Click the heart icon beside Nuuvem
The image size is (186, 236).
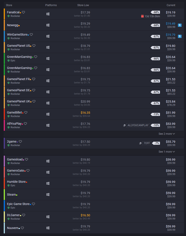(22, 228)
